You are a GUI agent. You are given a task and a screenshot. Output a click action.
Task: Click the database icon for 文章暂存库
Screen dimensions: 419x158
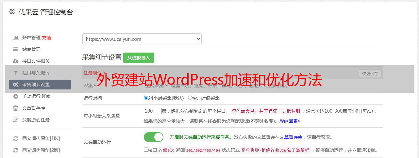15,108
